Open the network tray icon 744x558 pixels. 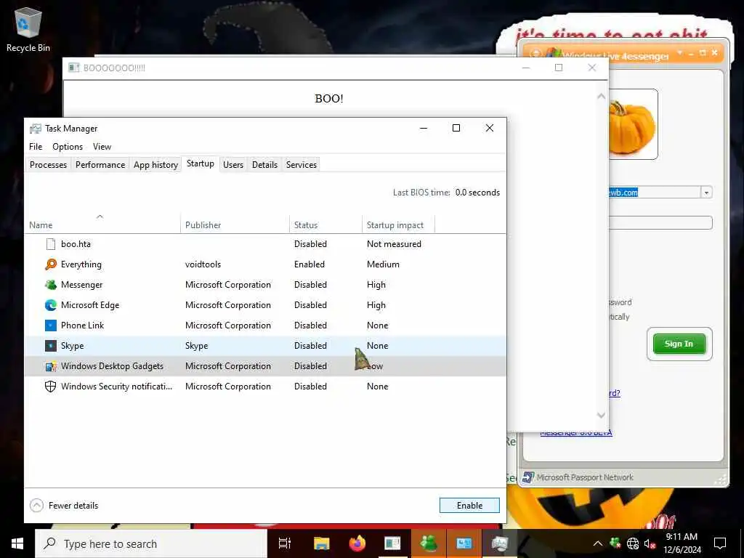tap(633, 543)
